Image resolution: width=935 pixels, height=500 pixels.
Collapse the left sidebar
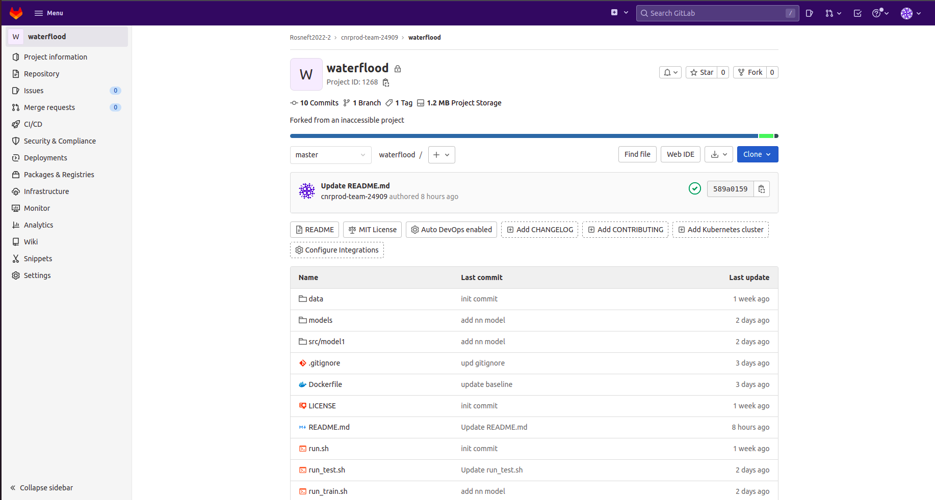pos(42,488)
